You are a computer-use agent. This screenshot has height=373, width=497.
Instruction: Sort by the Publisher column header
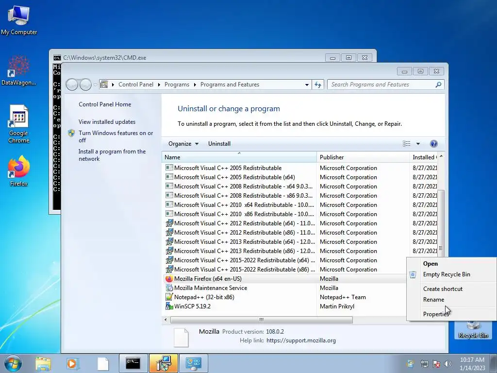click(363, 157)
